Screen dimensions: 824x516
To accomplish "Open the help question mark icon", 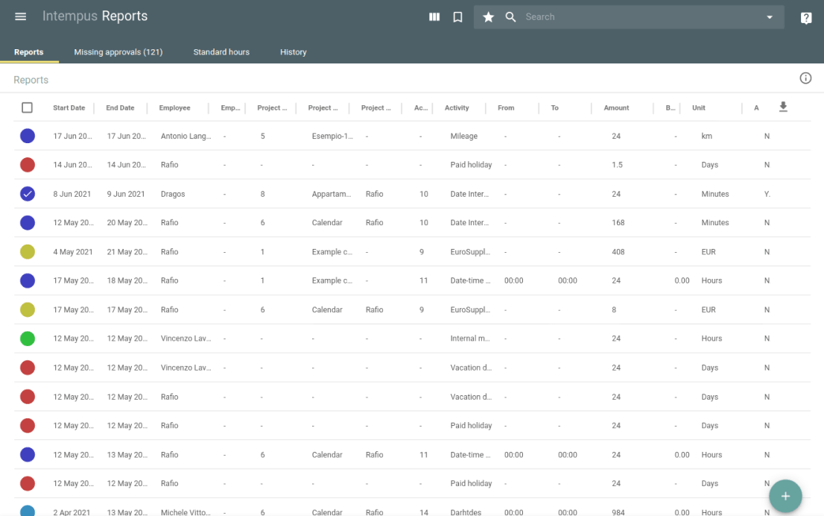I will tap(806, 18).
